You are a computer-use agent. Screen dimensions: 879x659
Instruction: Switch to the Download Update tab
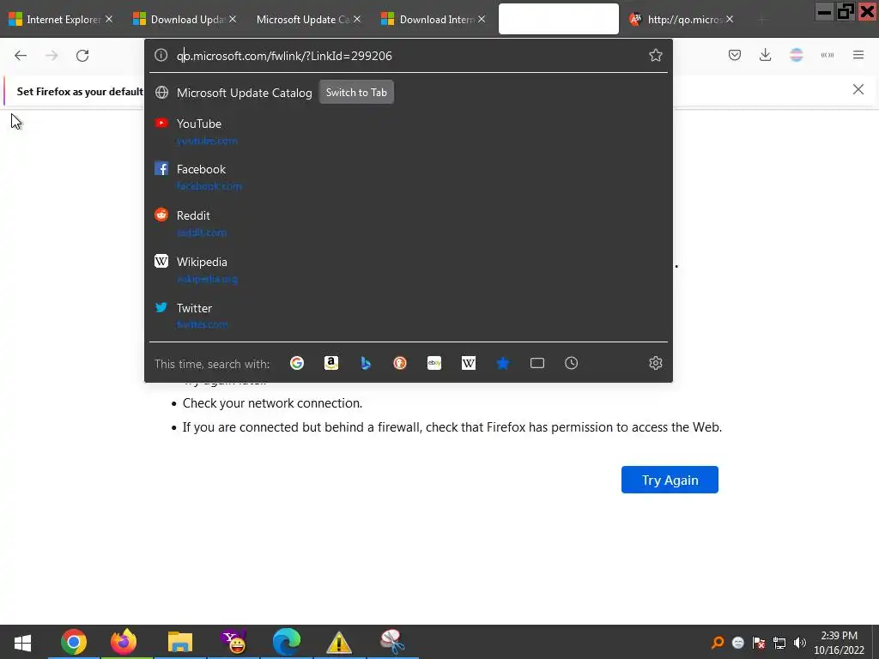point(185,19)
